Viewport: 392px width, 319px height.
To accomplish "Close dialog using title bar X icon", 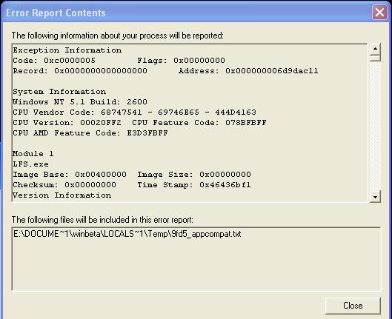I will [x=379, y=13].
